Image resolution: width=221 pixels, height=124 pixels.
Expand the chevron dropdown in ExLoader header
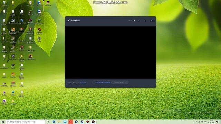139,20
